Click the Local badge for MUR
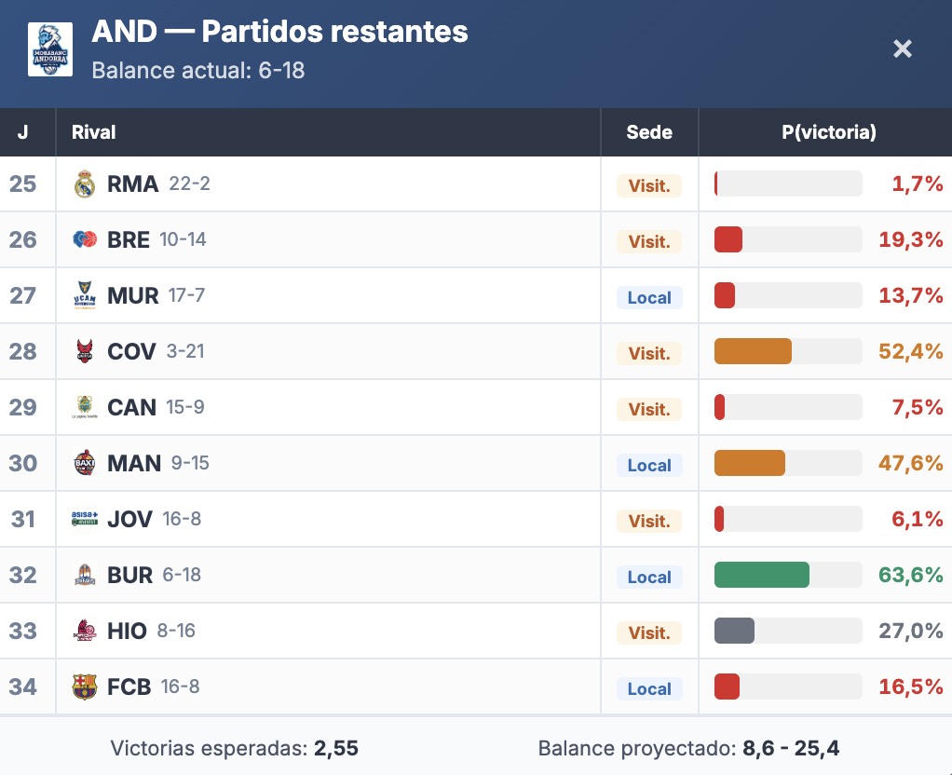This screenshot has height=775, width=952. 649,297
